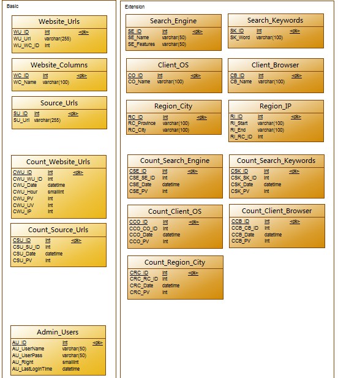Select the Region_City table header
This screenshot has height=378, width=338.
tap(173, 106)
